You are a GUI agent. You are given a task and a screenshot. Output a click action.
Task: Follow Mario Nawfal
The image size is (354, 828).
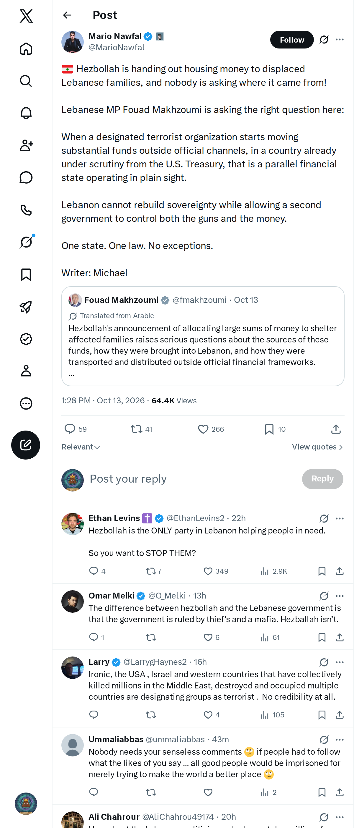coord(292,40)
